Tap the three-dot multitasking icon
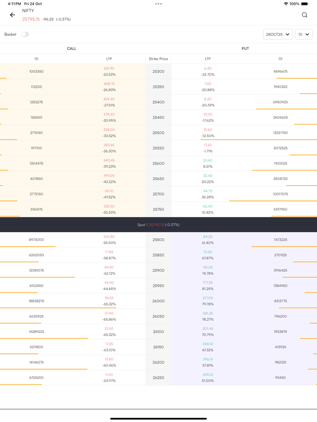 click(158, 4)
